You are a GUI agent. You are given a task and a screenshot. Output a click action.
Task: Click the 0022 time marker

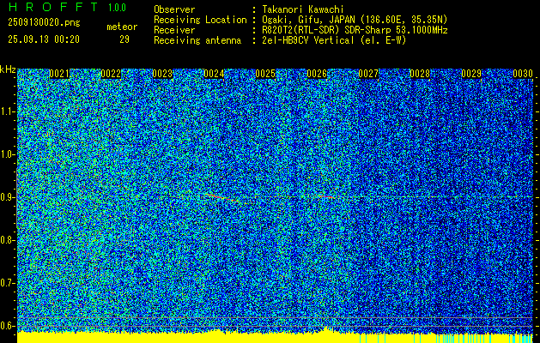point(111,74)
